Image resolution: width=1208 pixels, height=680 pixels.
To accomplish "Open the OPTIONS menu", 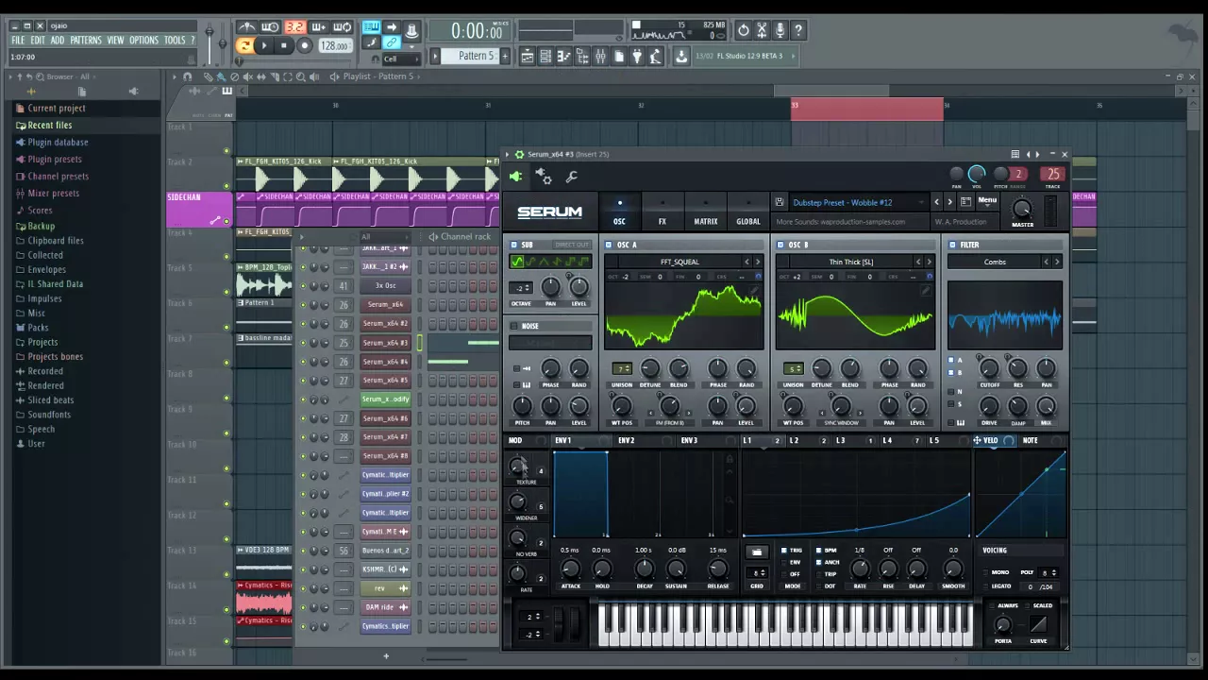I will (143, 41).
